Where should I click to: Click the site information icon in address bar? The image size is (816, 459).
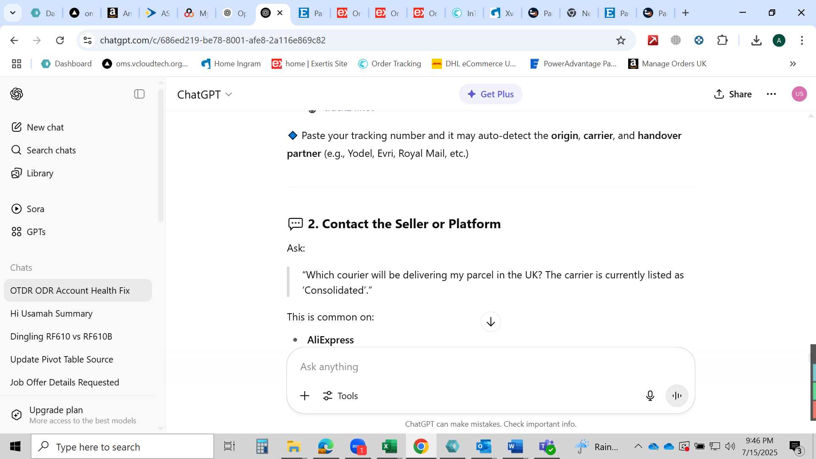pos(88,40)
